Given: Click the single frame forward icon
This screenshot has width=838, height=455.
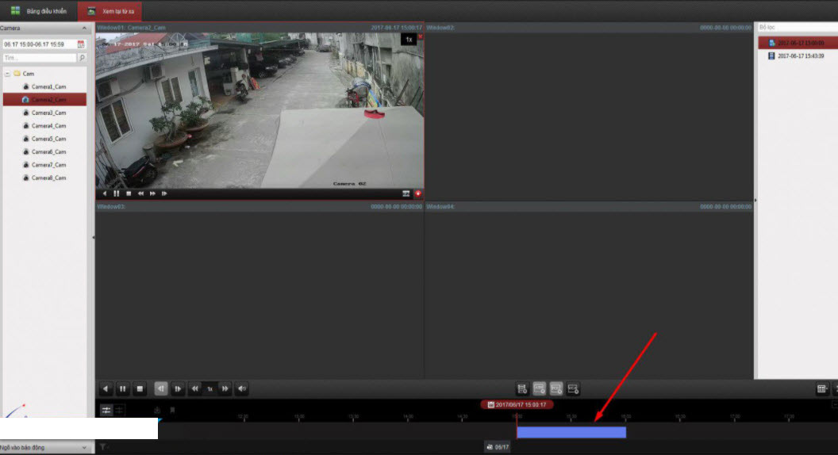Looking at the screenshot, I should point(178,389).
